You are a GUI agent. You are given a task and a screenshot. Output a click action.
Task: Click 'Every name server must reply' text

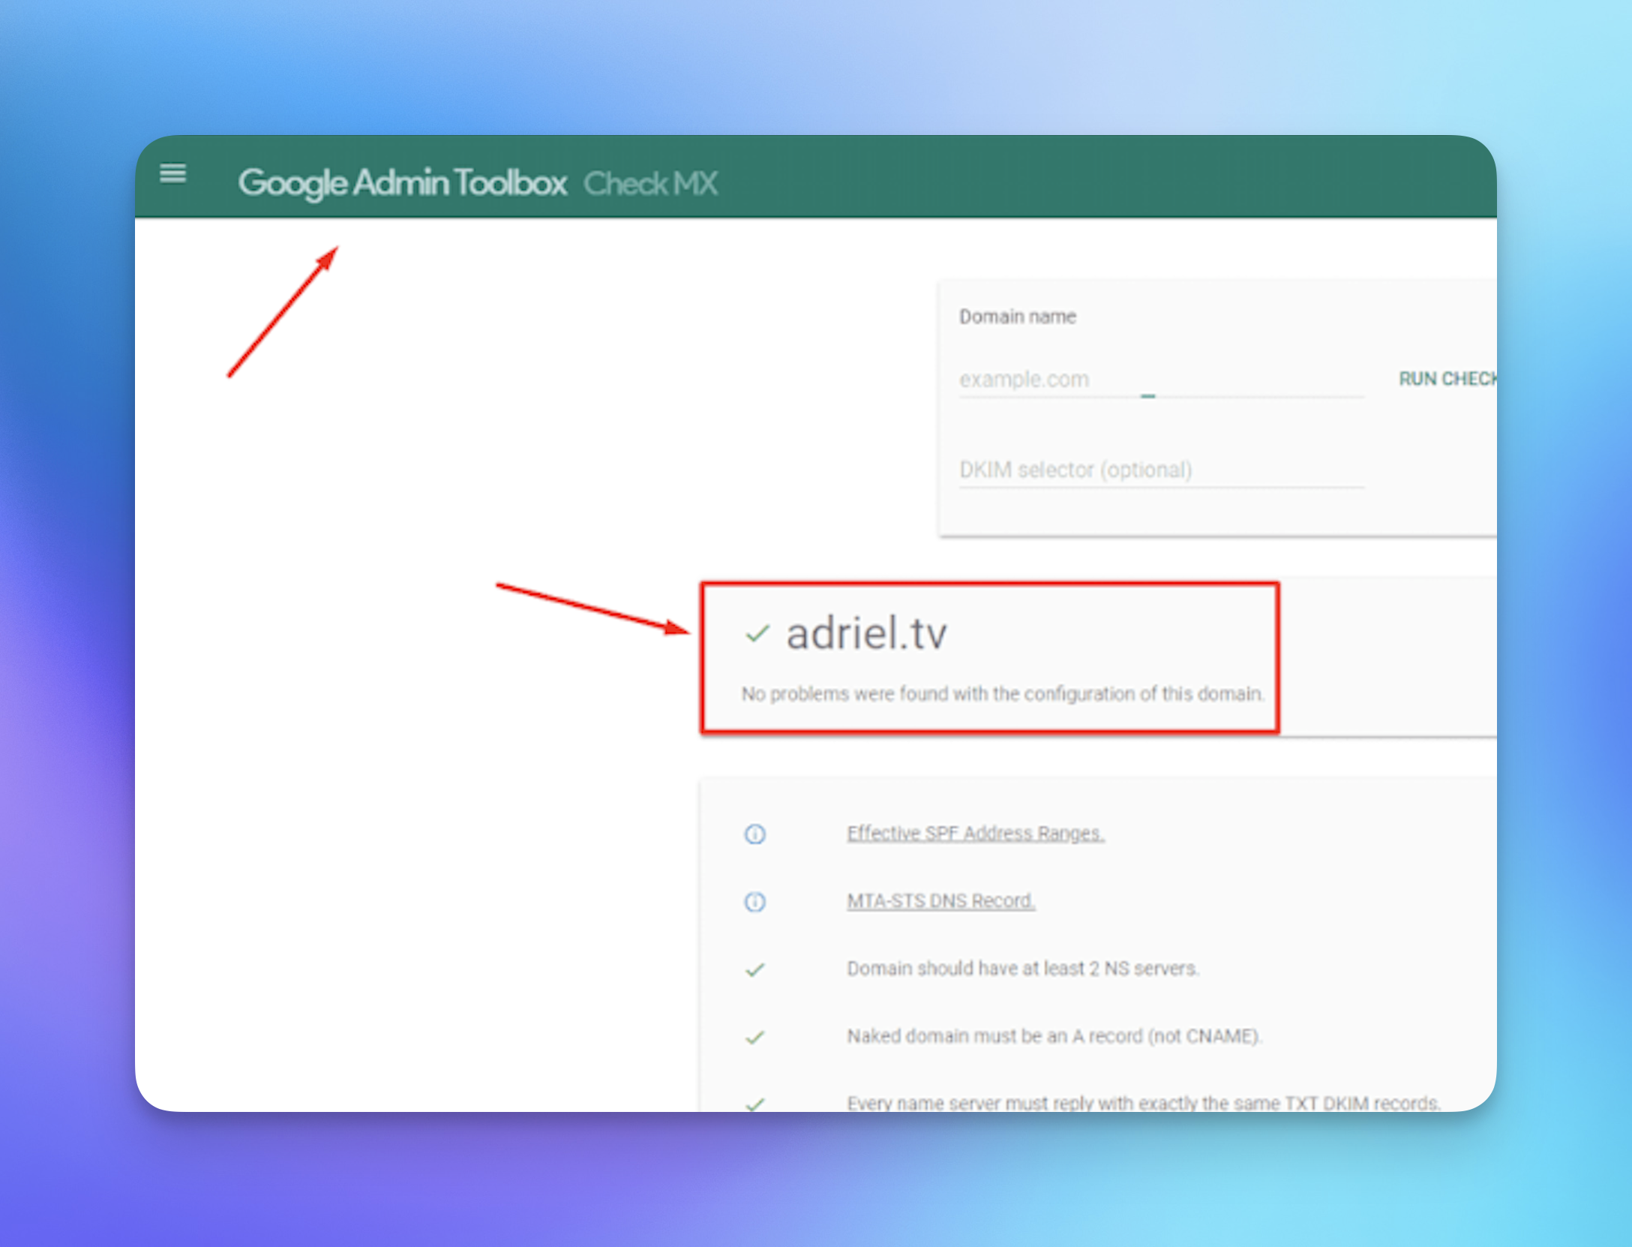tap(1144, 1103)
